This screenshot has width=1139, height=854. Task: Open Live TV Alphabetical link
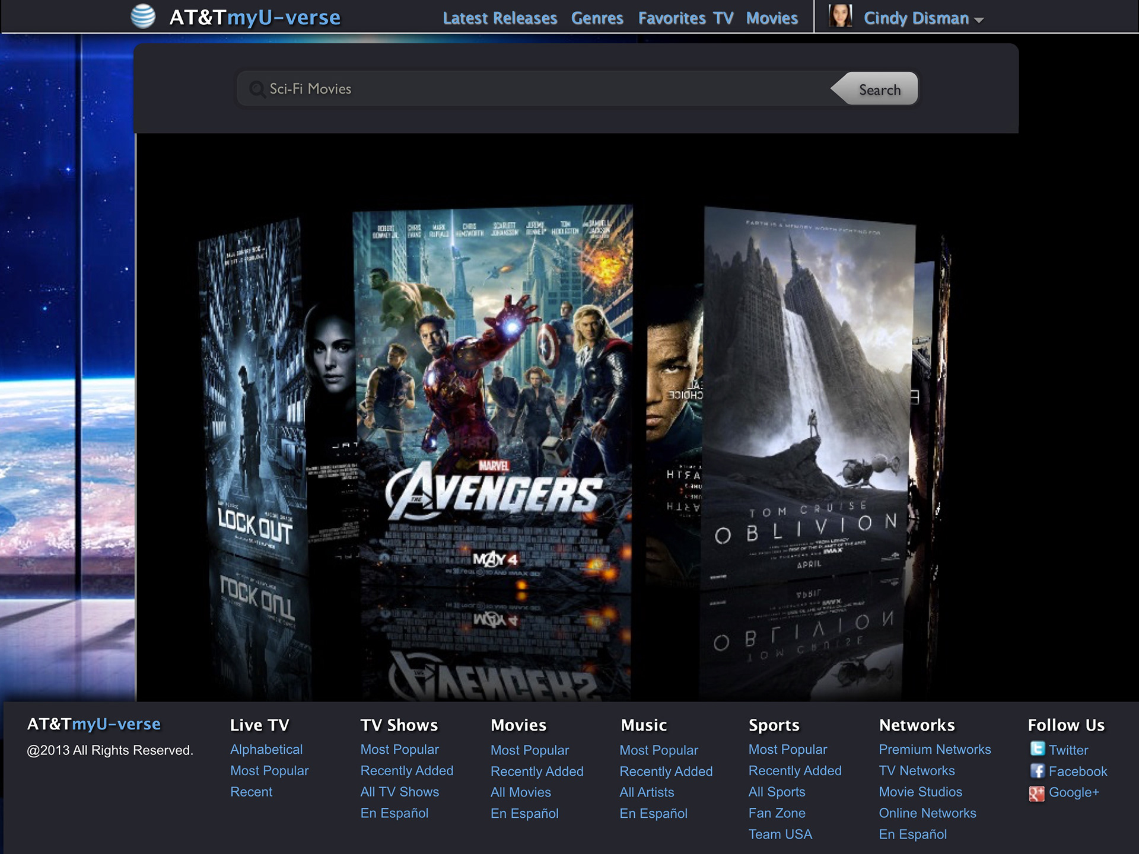tap(266, 750)
